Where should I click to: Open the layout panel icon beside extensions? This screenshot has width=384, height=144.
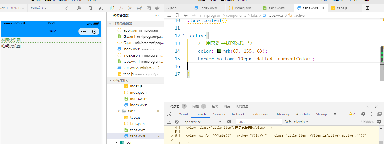pos(148,8)
